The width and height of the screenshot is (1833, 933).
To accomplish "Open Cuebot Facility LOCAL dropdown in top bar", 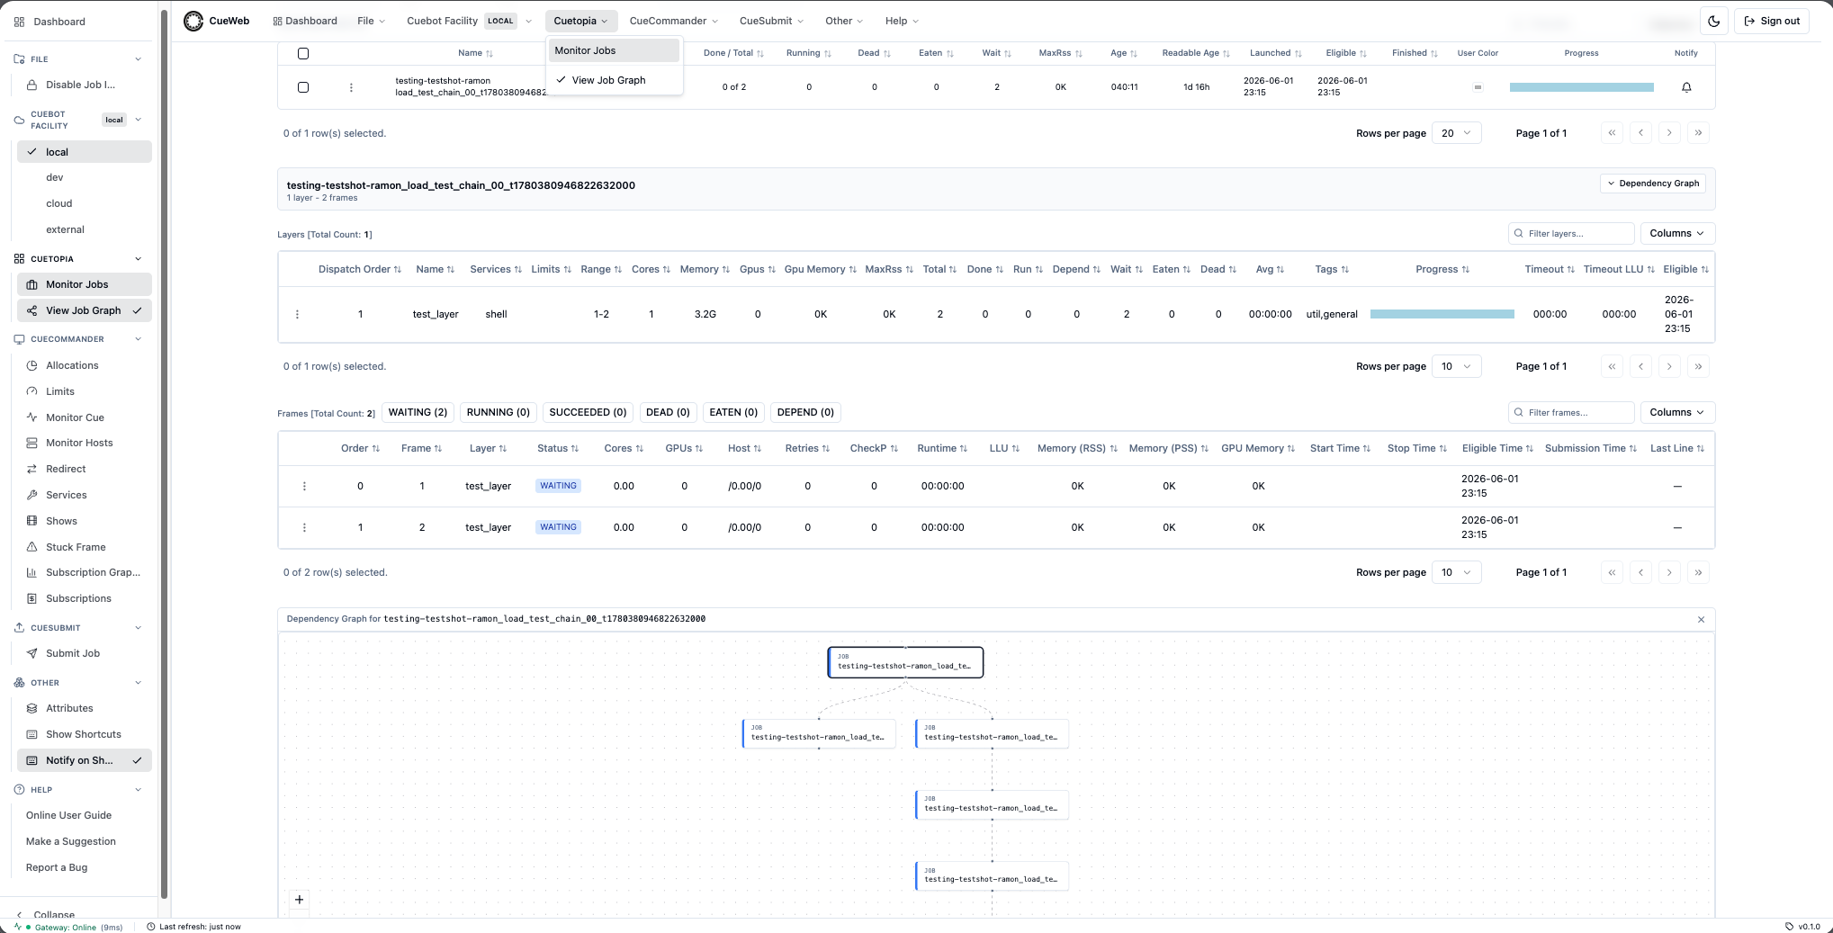I will 470,21.
